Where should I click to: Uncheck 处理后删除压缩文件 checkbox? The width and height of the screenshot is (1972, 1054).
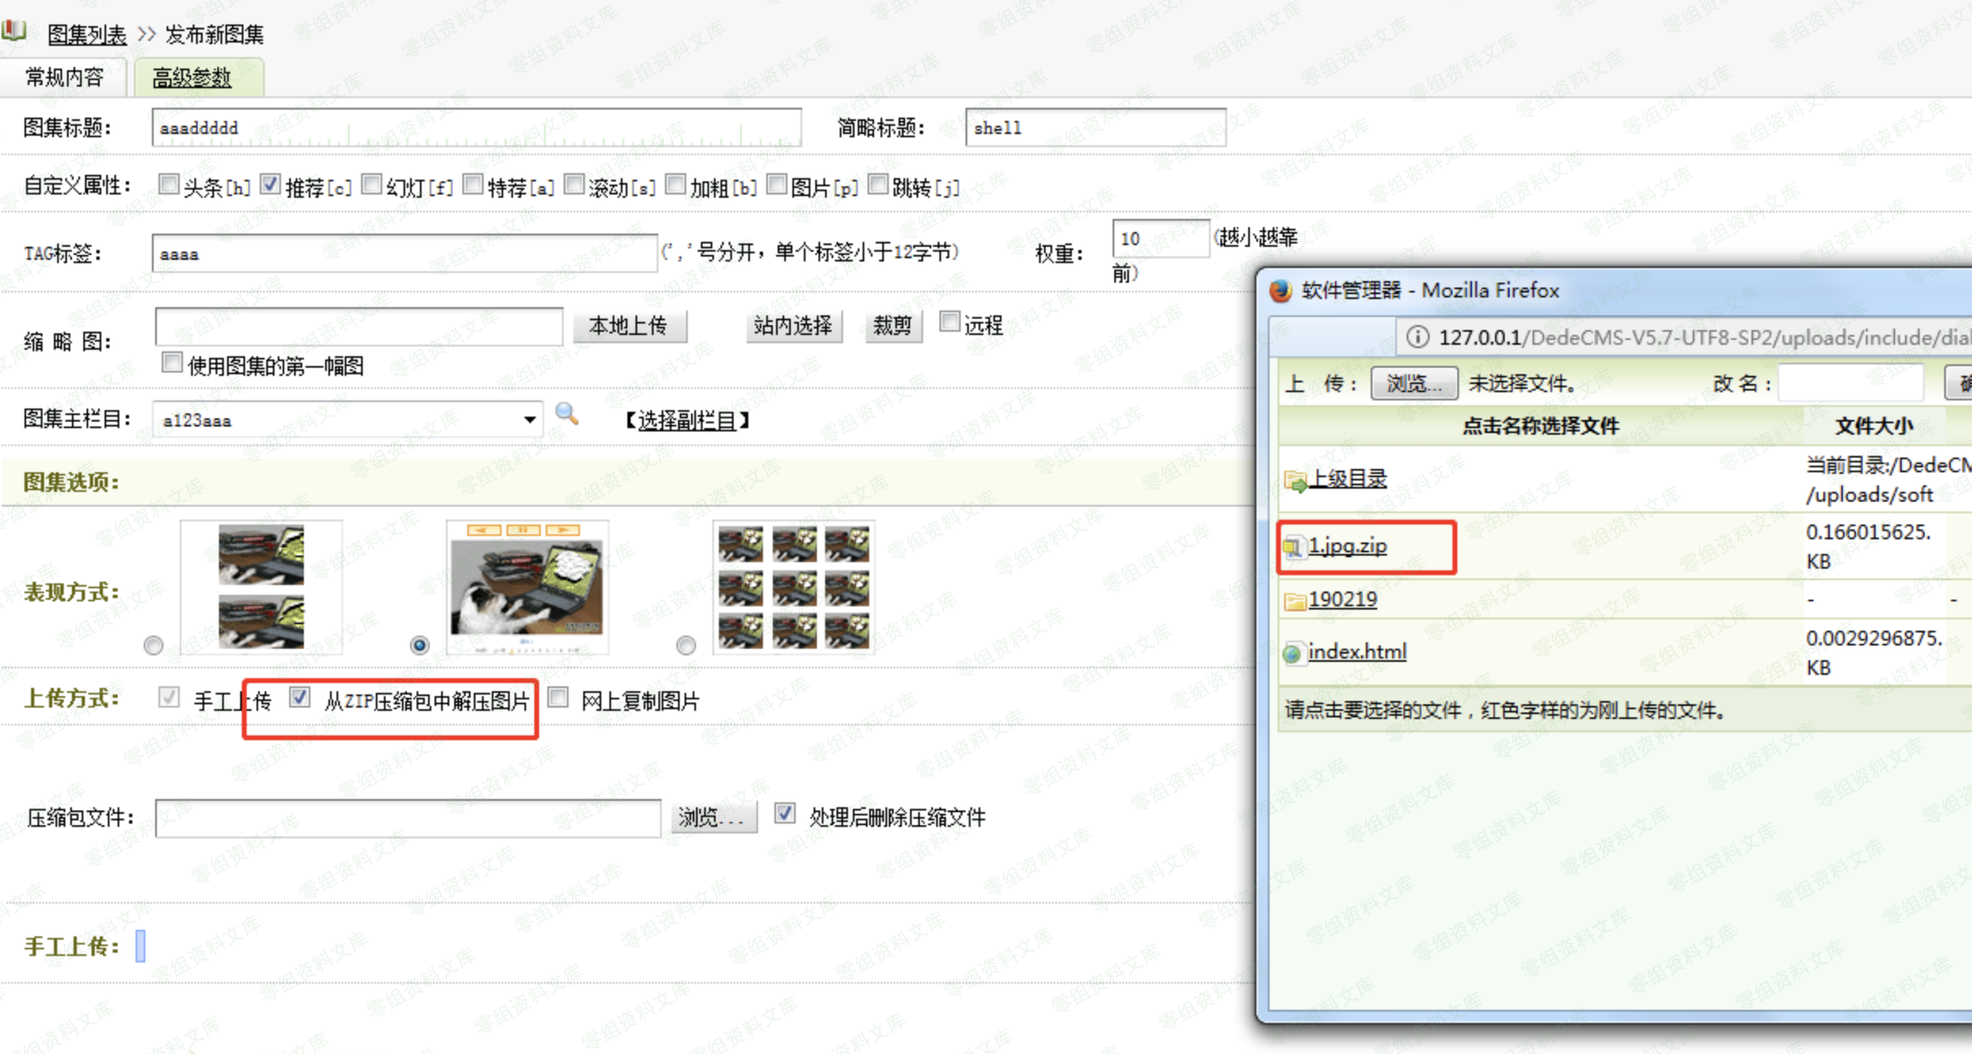click(785, 814)
